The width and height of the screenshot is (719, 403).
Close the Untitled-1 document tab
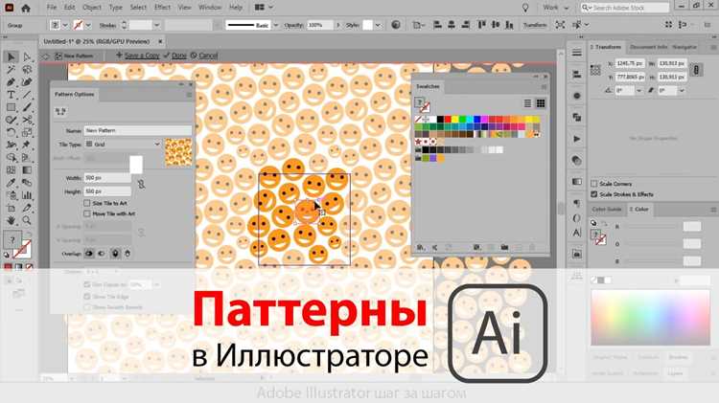point(160,41)
